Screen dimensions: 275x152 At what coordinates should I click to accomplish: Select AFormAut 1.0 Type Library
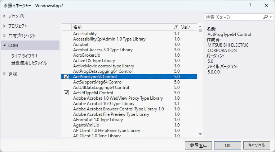click(129, 120)
